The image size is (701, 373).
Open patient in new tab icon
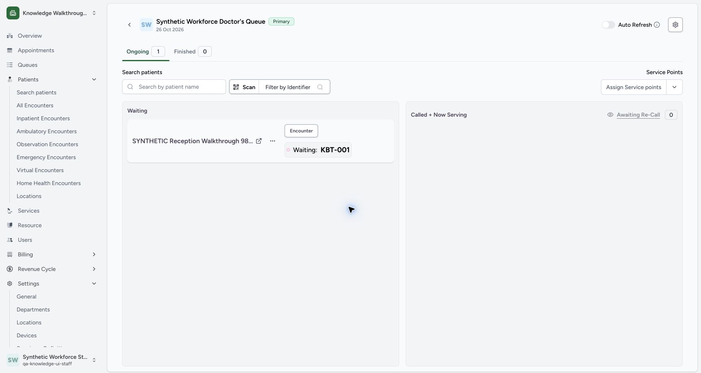tap(259, 141)
